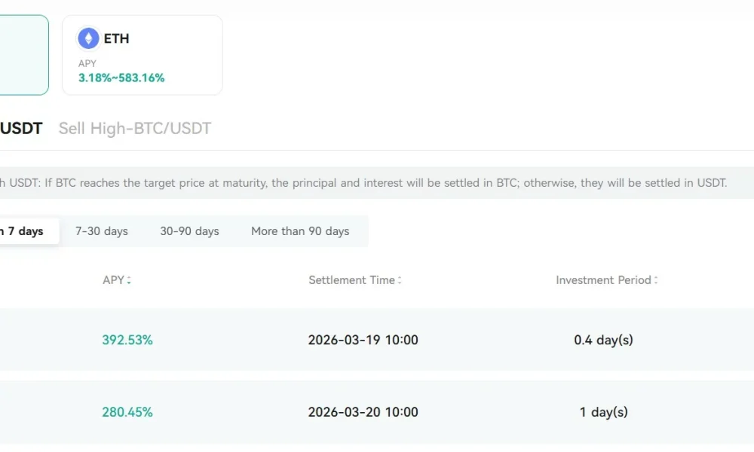Select the Ethereum logo on the ETH card

pos(88,38)
